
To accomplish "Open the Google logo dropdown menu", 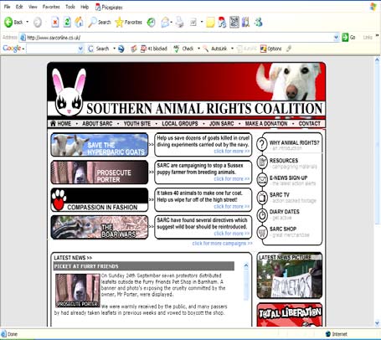I will tap(13, 49).
